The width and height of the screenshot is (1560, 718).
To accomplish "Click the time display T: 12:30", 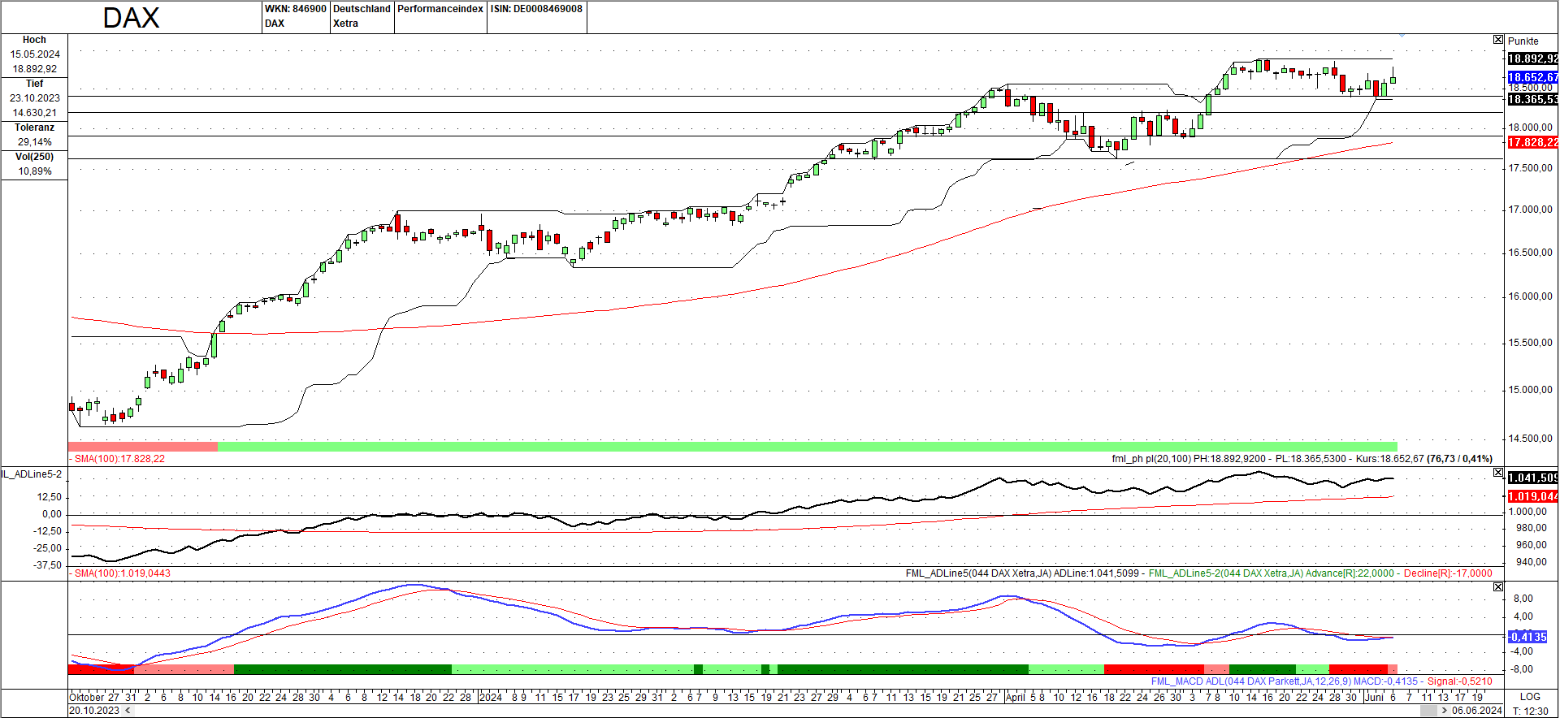I will 1531,711.
